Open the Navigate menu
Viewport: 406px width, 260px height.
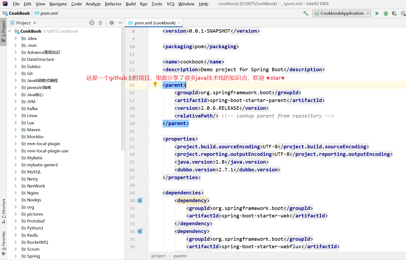click(x=58, y=4)
